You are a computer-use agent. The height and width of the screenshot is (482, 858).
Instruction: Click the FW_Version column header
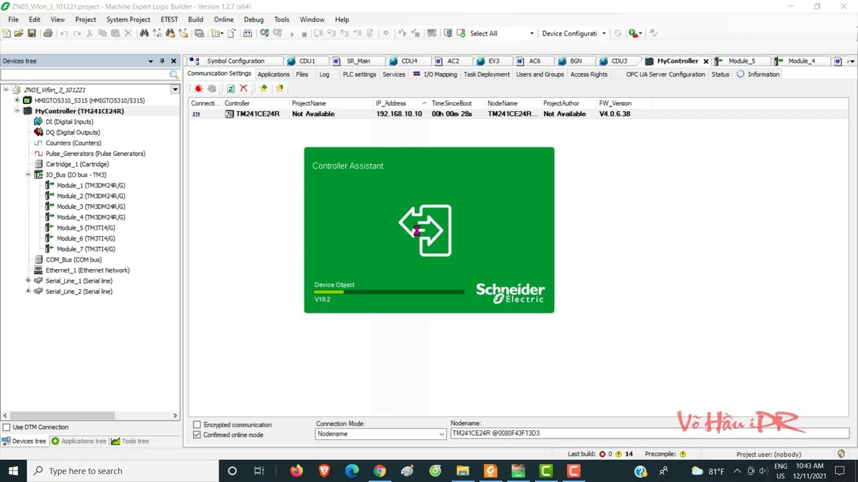624,103
